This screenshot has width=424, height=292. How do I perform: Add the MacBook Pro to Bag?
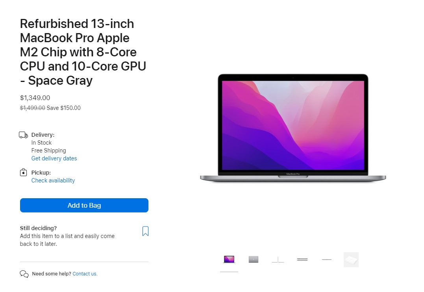84,205
